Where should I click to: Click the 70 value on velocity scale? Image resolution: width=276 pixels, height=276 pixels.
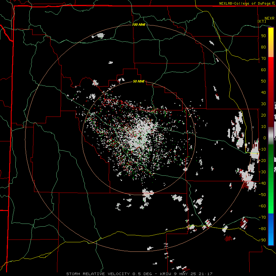263,59
